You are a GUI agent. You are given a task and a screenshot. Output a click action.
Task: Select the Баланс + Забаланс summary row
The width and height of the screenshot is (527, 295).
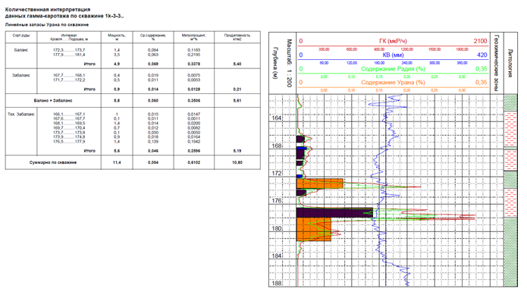click(133, 100)
